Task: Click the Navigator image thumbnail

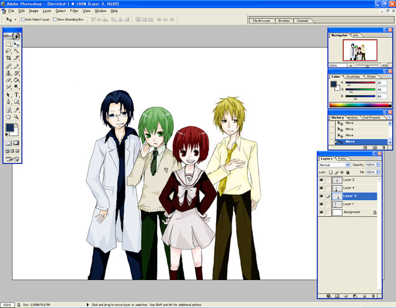Action: [x=360, y=50]
